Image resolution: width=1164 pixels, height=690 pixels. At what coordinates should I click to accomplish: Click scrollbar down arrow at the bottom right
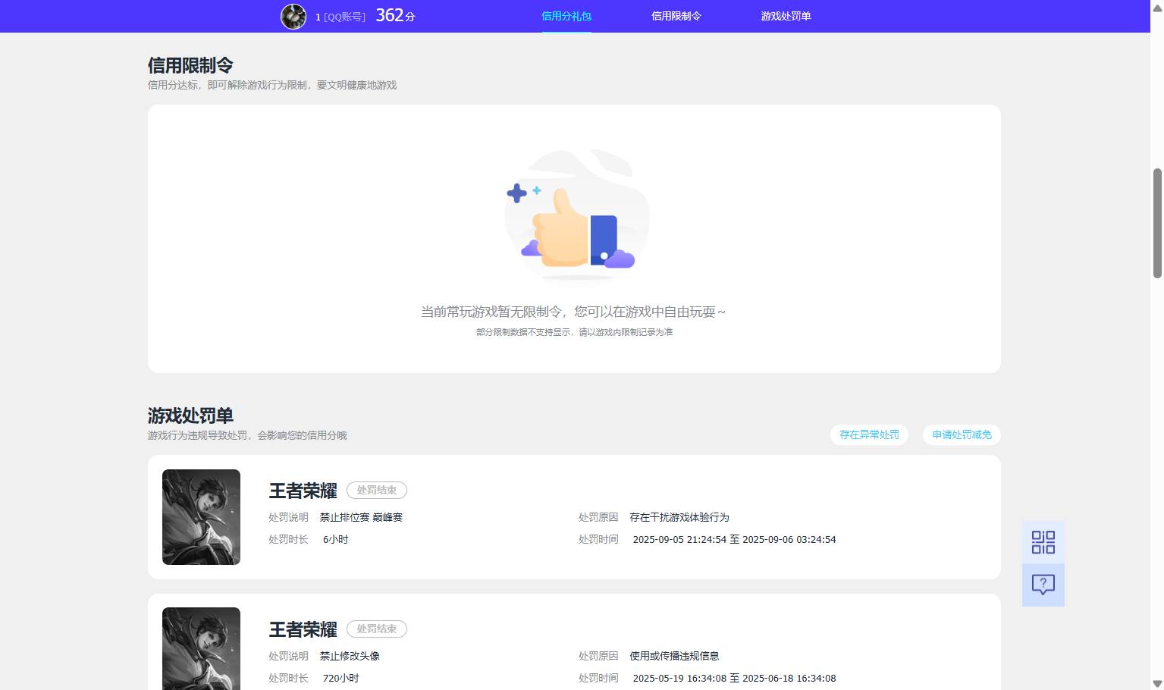coord(1157,683)
